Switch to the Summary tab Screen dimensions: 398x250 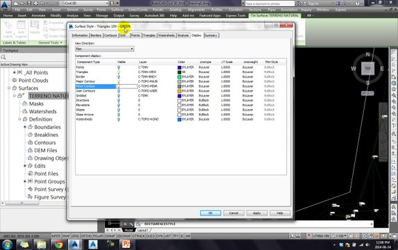210,35
